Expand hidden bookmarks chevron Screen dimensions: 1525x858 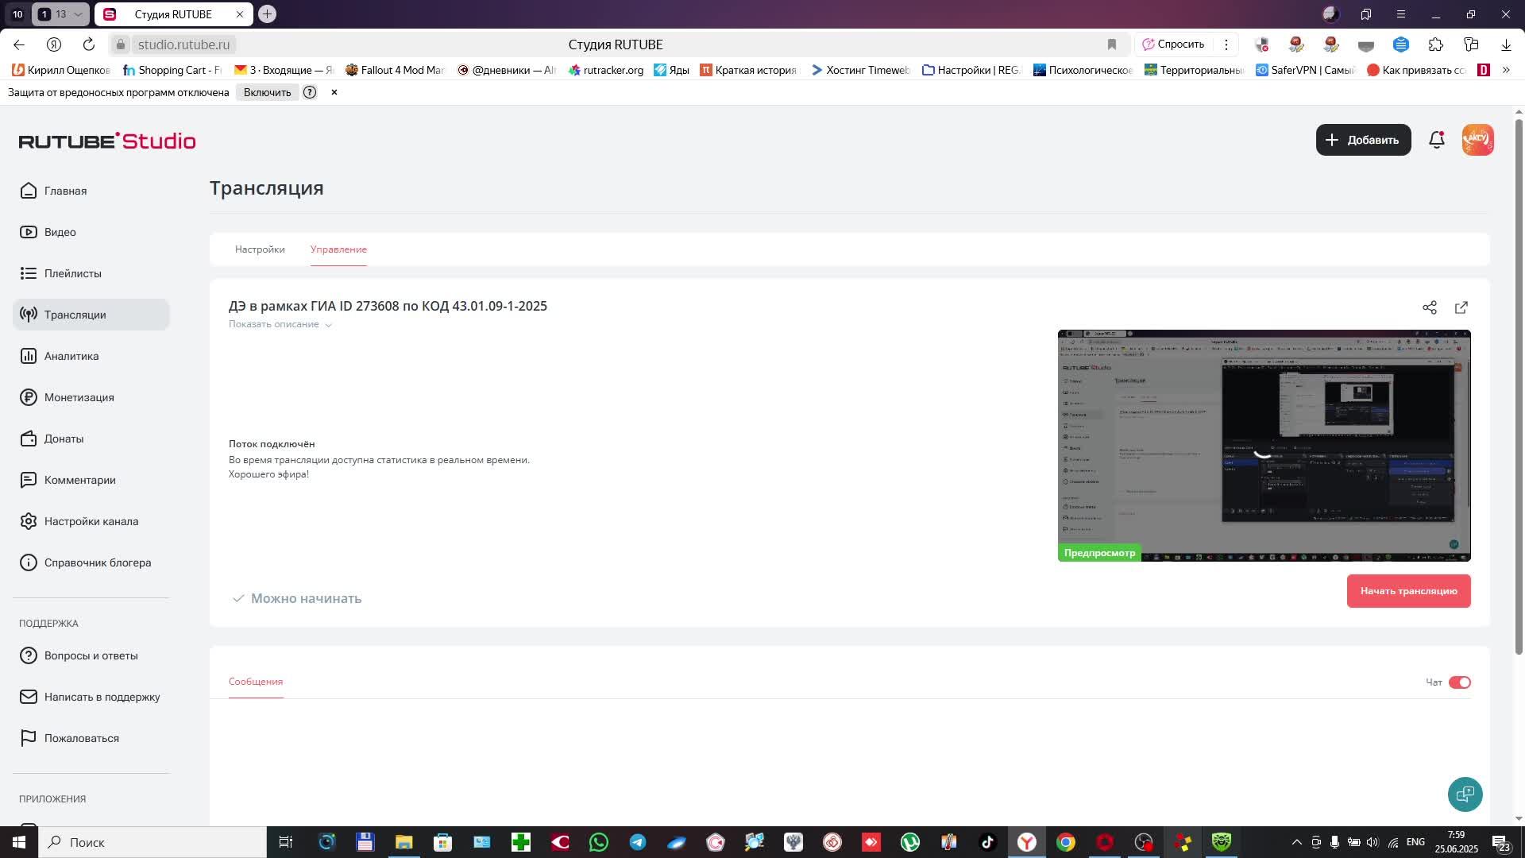coord(1505,70)
